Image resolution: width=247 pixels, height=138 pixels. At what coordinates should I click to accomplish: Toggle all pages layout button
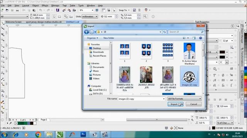[66, 16]
